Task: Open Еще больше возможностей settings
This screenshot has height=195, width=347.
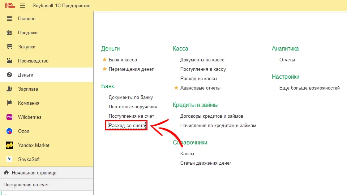Action: tap(309, 88)
